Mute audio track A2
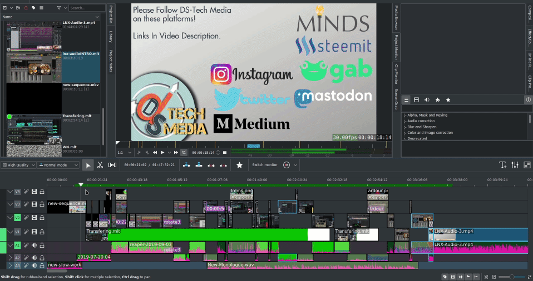The image size is (533, 281). 34,258
